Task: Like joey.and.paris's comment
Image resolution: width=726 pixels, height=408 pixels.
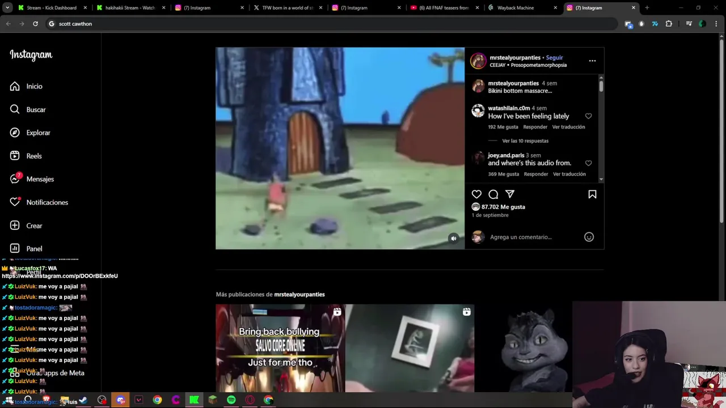Action: (x=588, y=163)
